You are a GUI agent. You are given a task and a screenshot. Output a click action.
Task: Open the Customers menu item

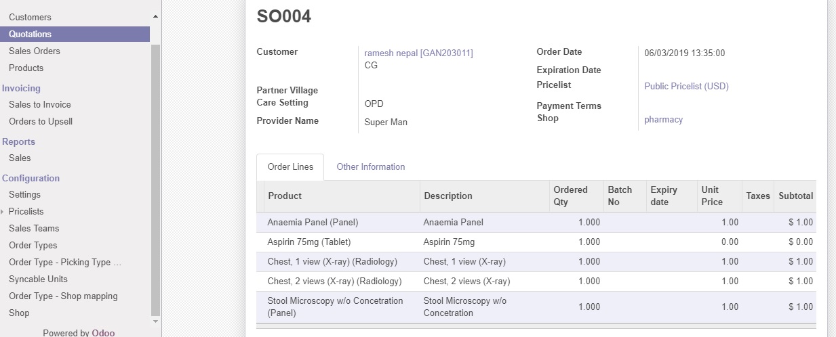tap(30, 17)
